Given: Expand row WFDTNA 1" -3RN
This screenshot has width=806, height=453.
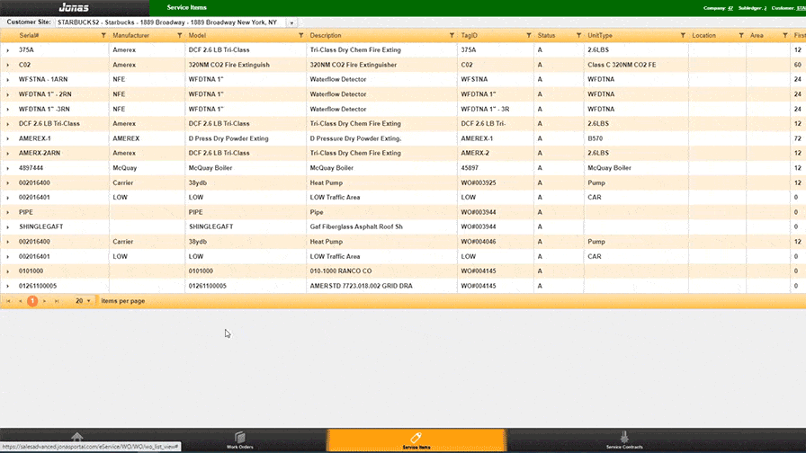Looking at the screenshot, I should 8,110.
